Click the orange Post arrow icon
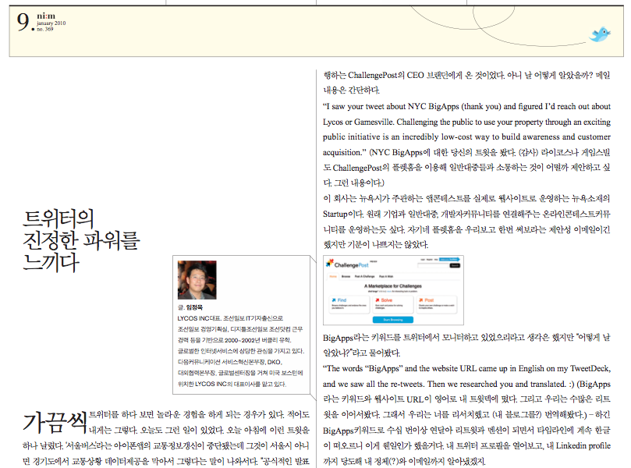The height and width of the screenshot is (468, 631). pyautogui.click(x=421, y=300)
